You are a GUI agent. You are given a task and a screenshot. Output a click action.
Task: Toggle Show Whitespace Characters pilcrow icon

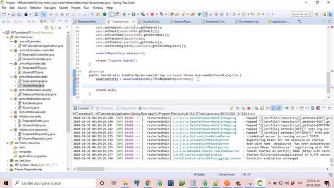click(228, 14)
